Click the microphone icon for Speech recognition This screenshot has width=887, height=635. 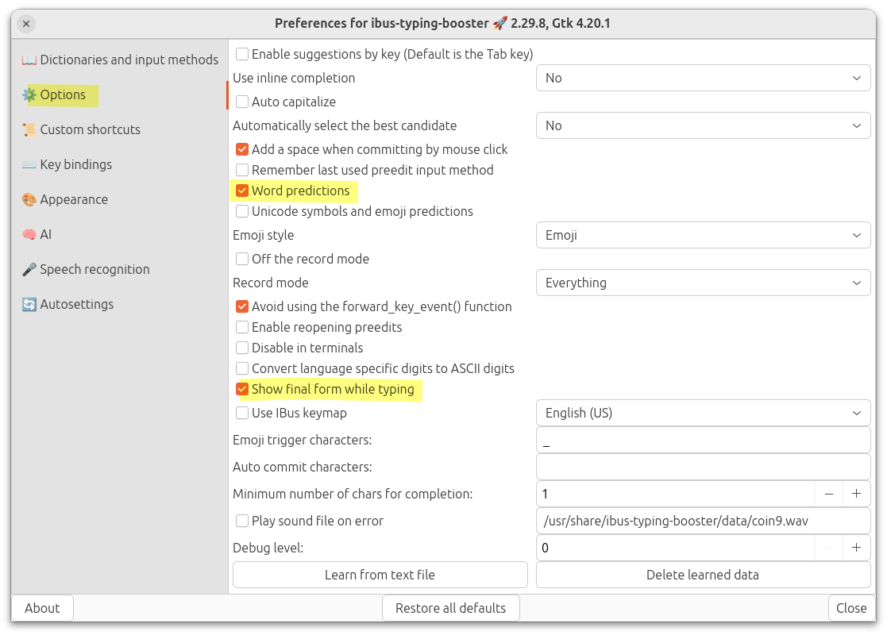click(x=29, y=270)
